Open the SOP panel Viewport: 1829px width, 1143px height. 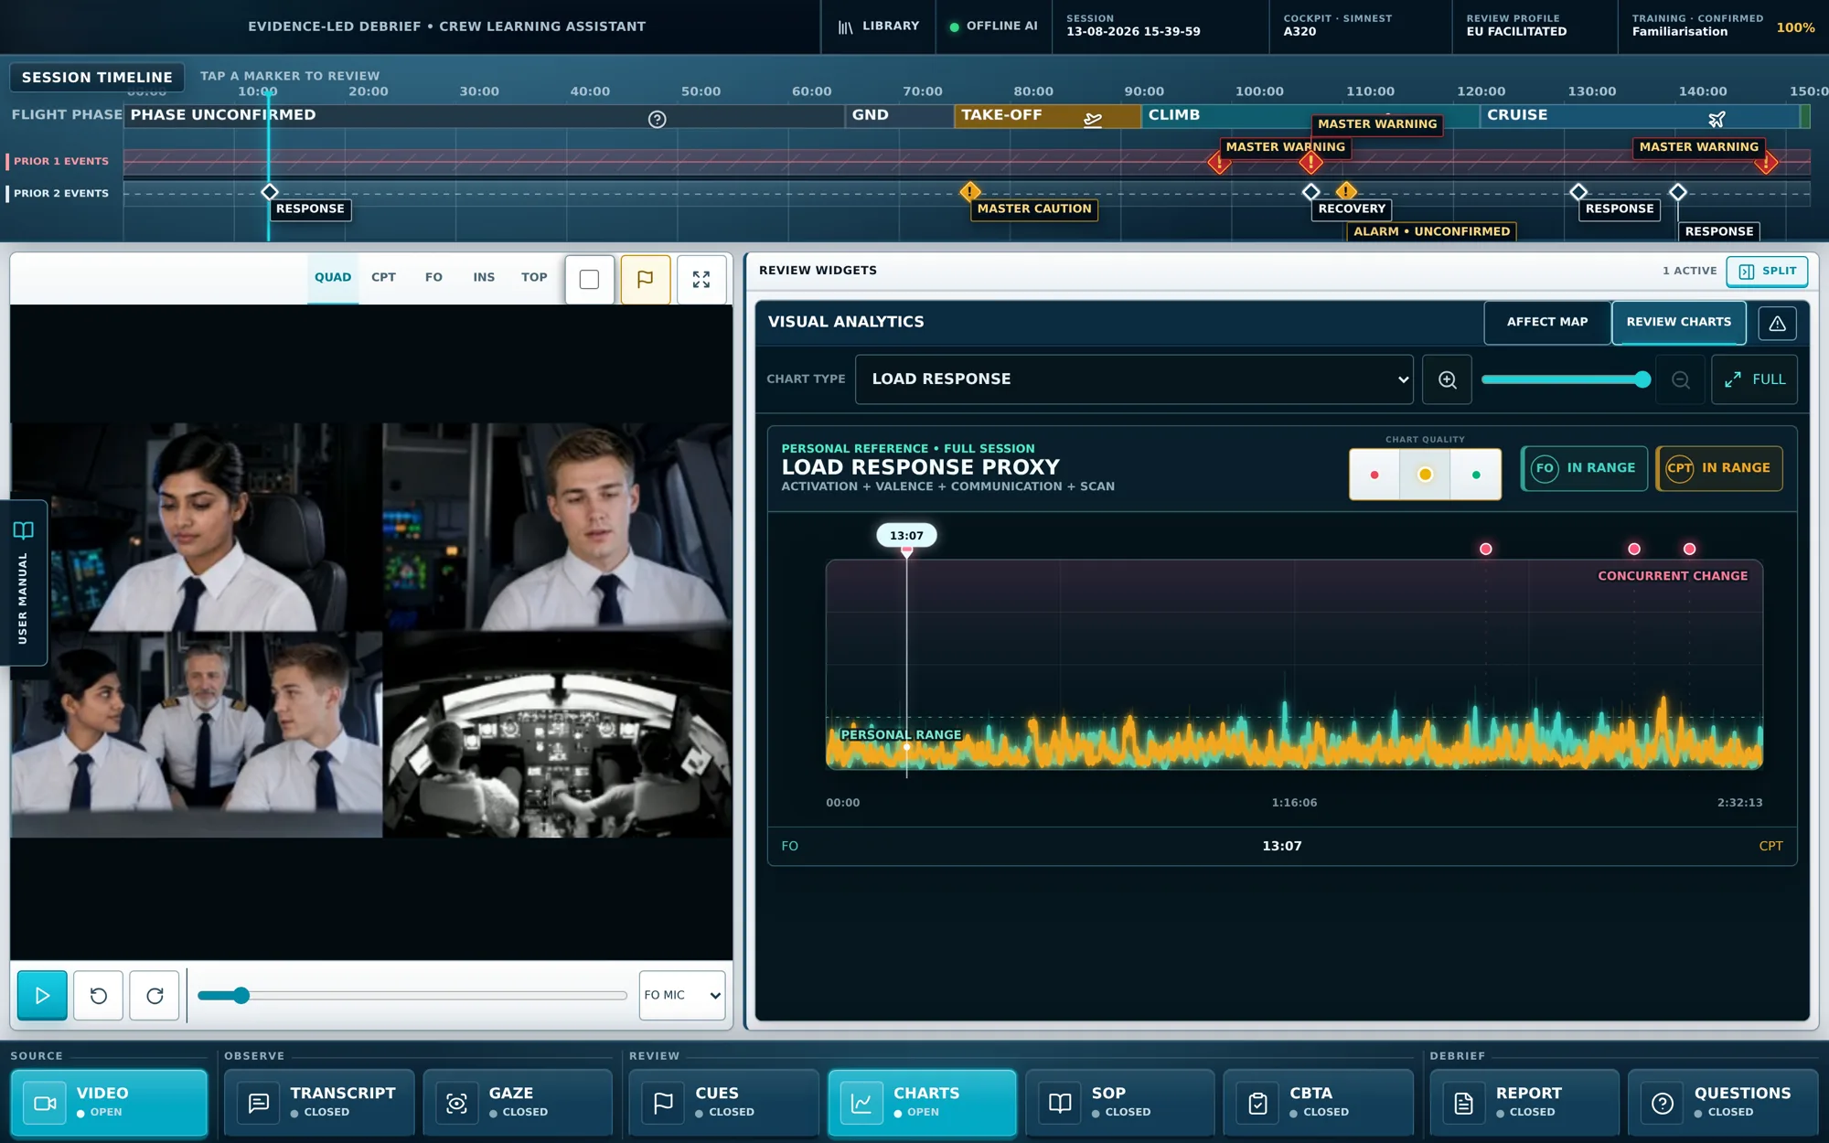coord(1120,1103)
